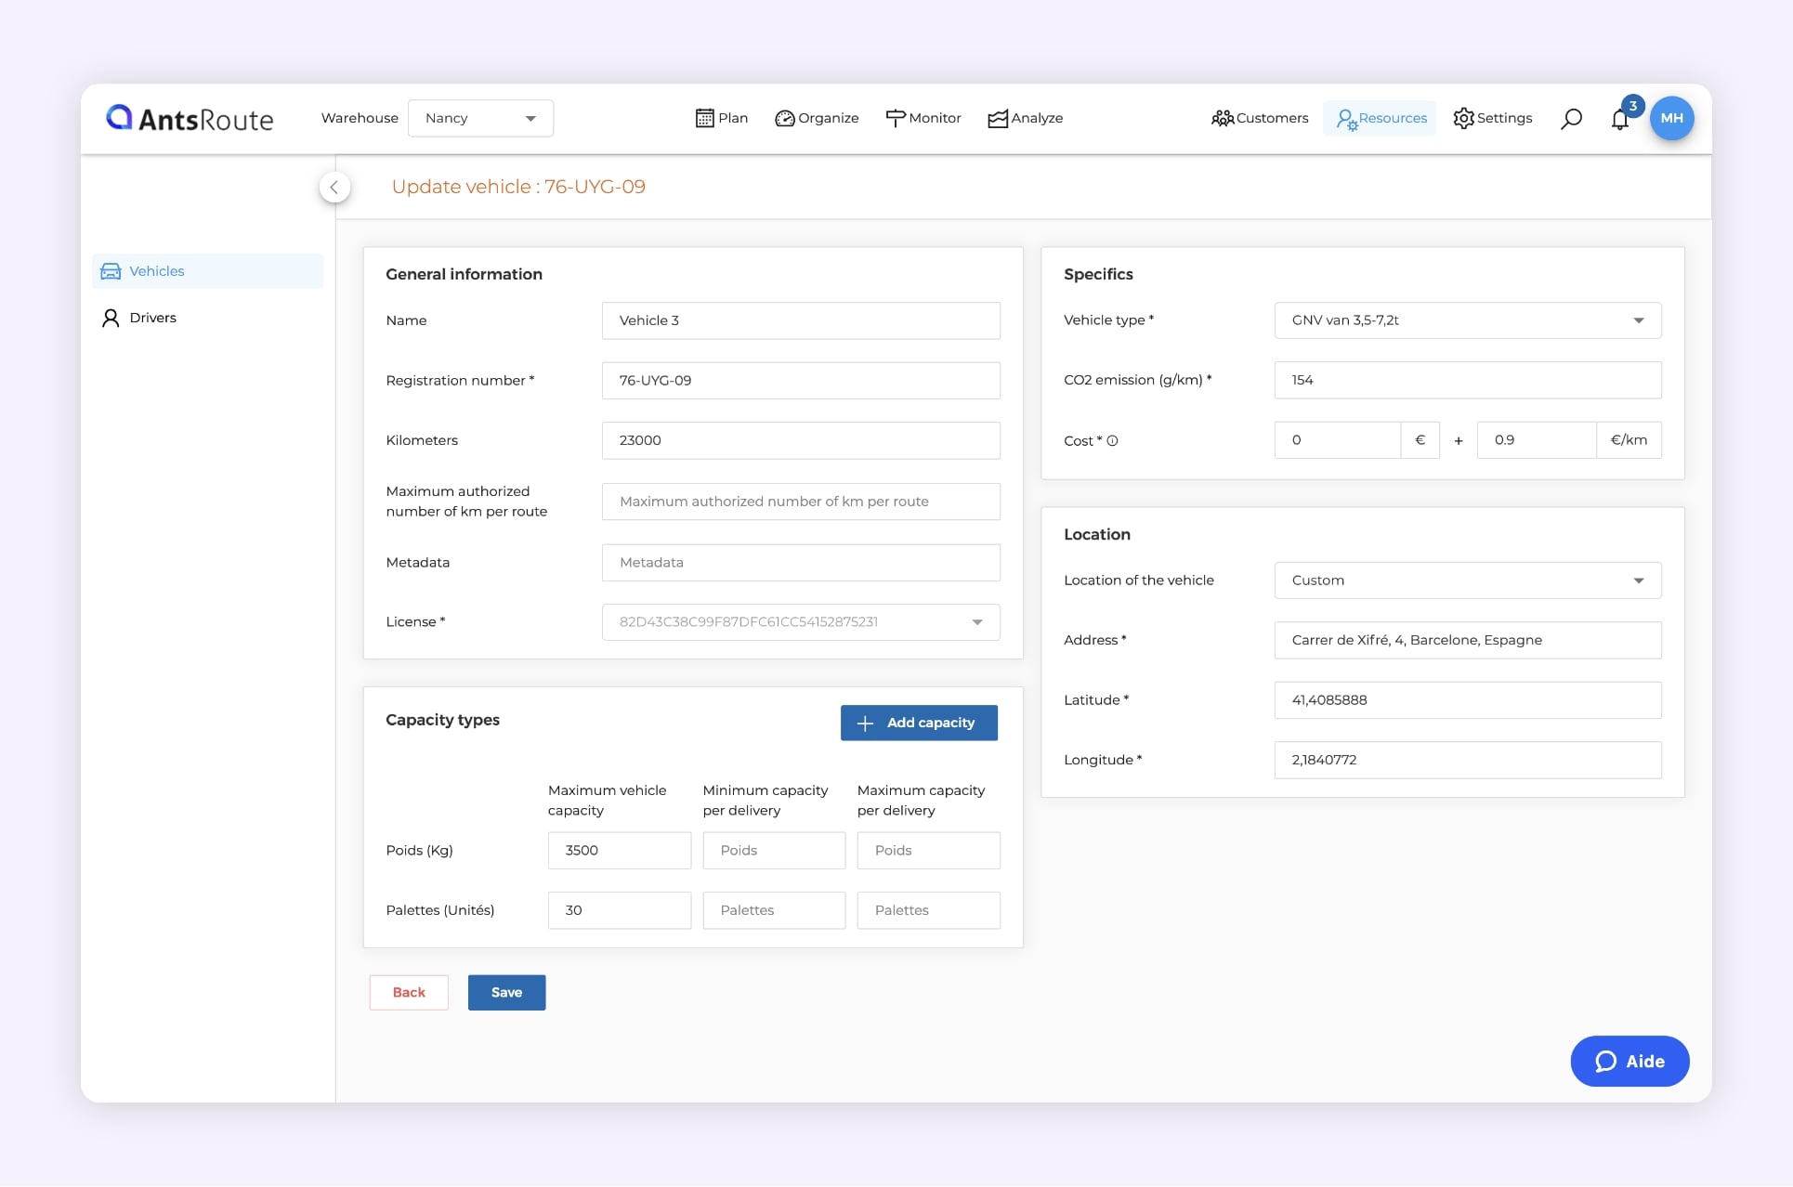Click the Kilometers input field

pyautogui.click(x=800, y=440)
